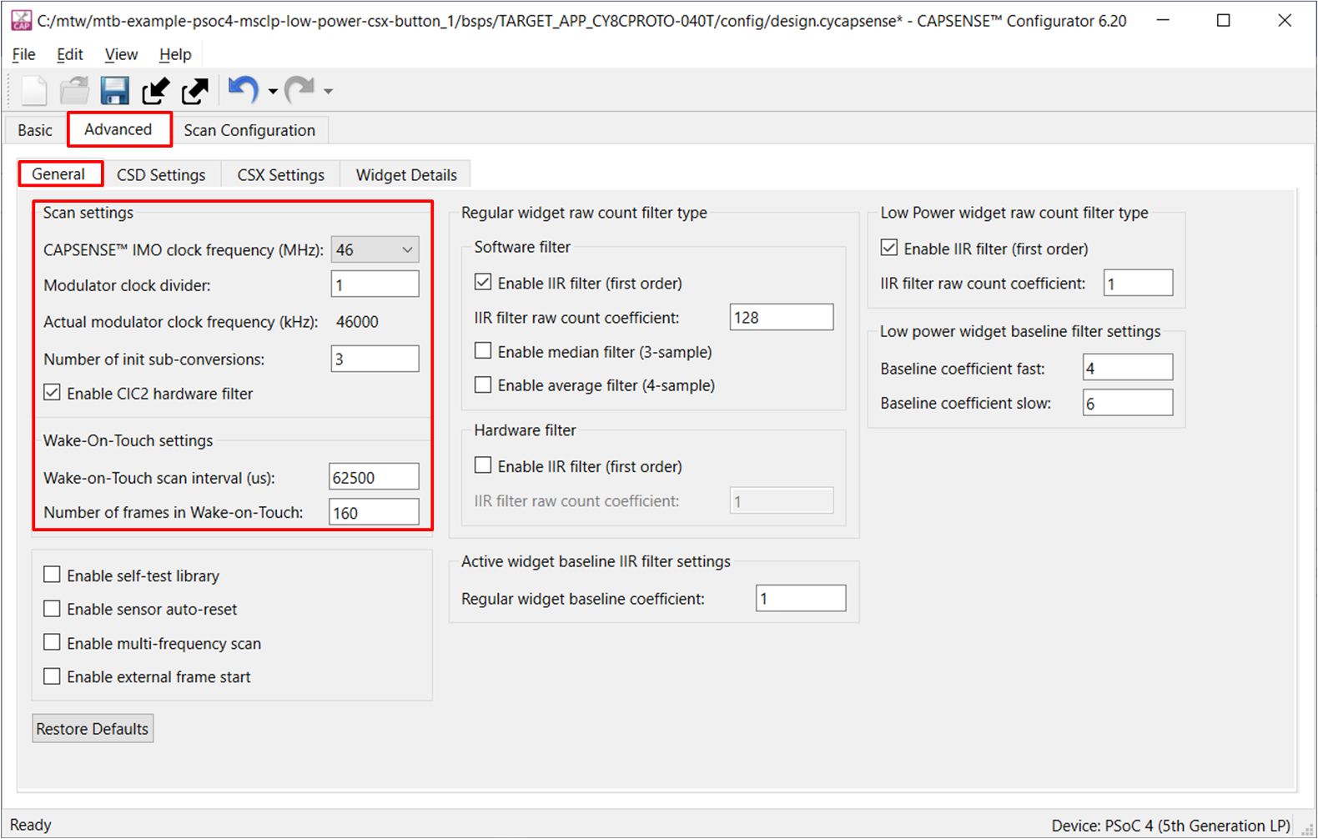The image size is (1318, 839).
Task: Open the redo history dropdown arrow
Action: click(x=328, y=91)
